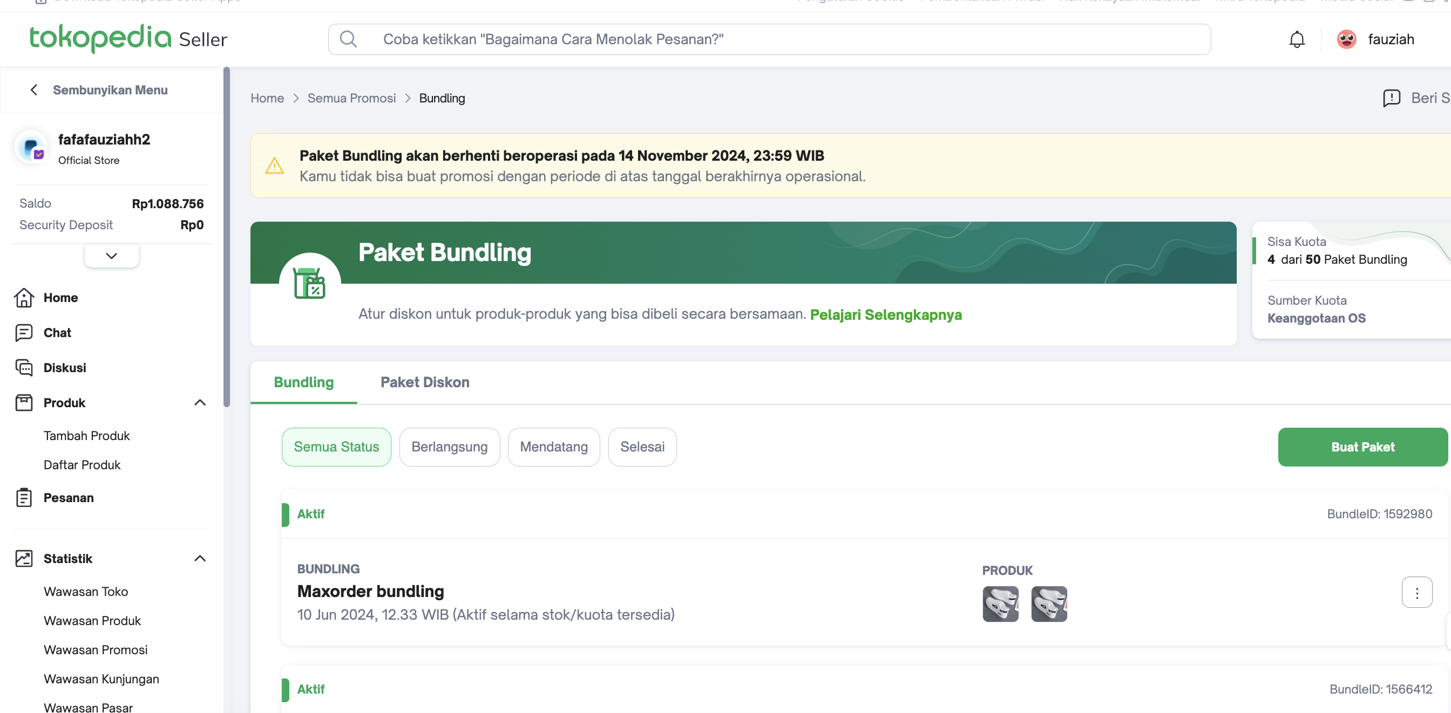Select the Semua Status filter chip

(x=336, y=447)
